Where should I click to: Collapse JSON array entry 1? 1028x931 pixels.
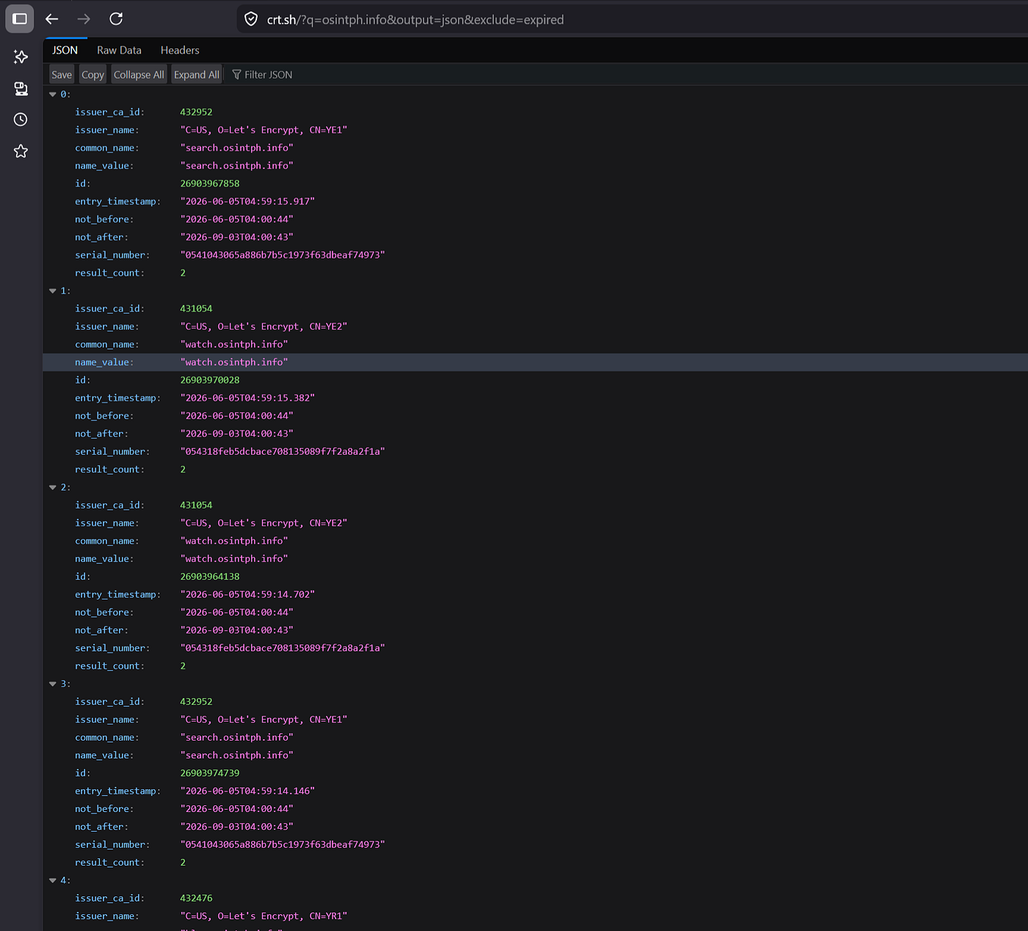53,291
